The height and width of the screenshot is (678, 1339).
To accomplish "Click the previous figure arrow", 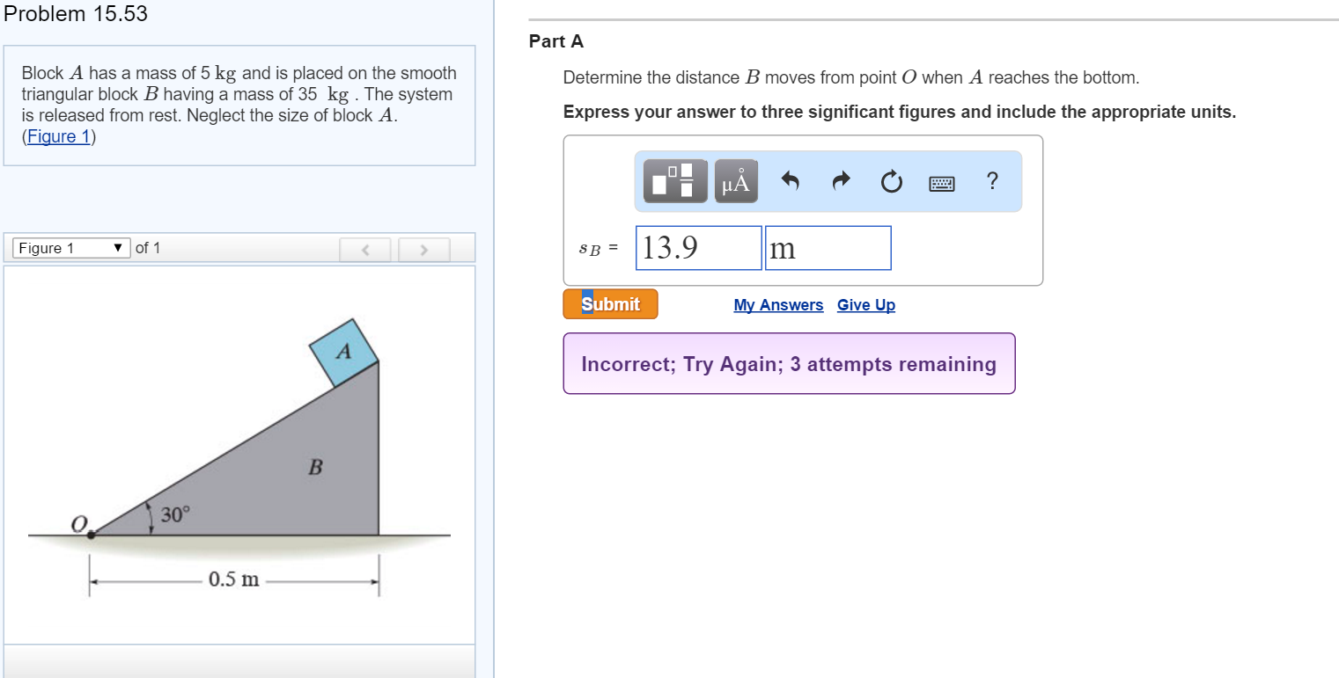I will click(364, 249).
